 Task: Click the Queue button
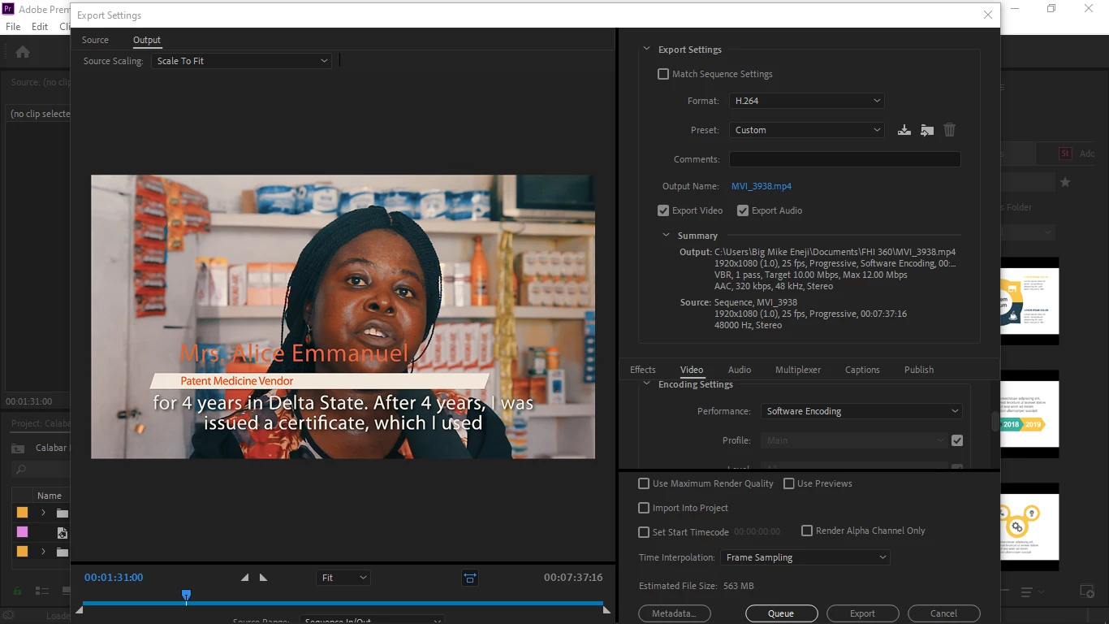[781, 613]
